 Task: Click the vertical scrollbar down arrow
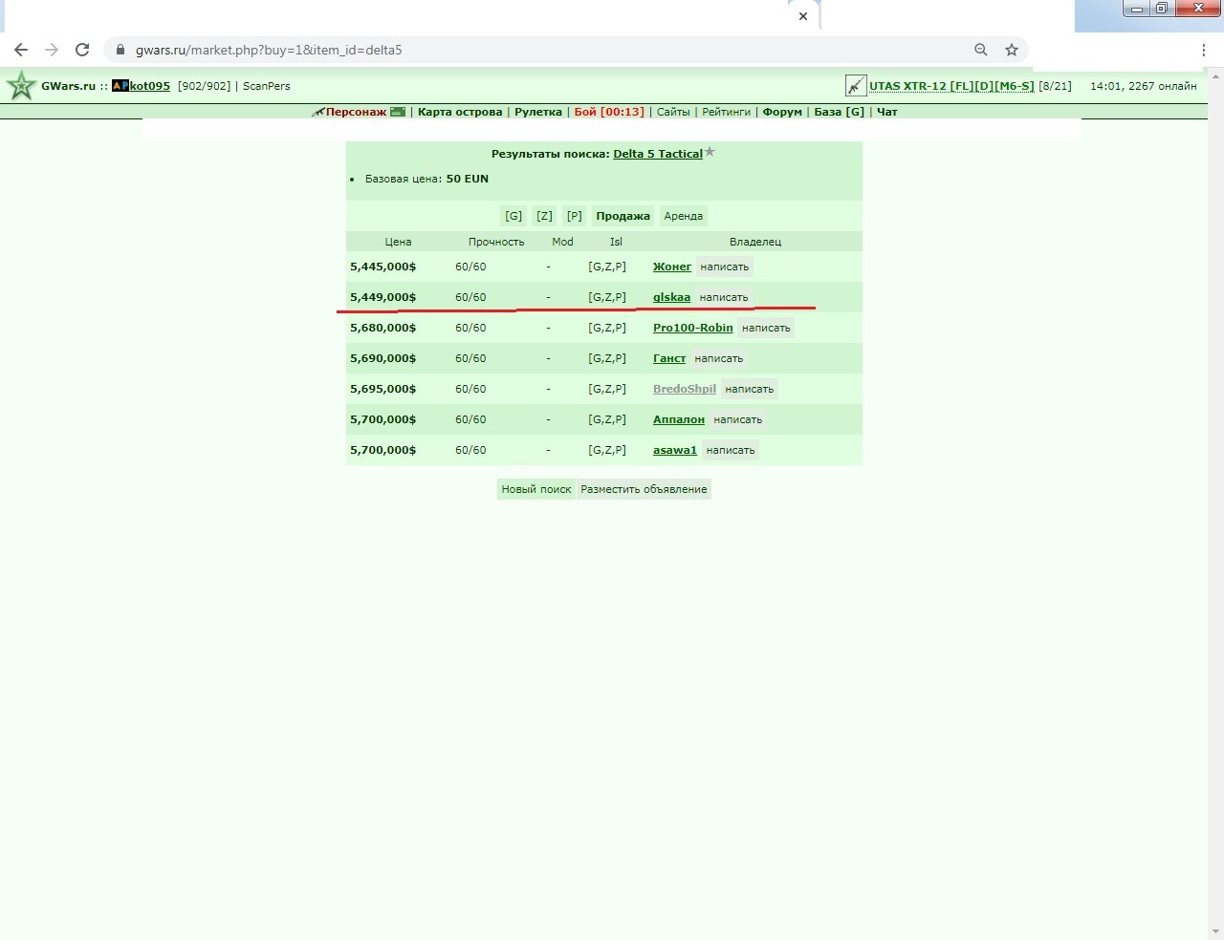1216,931
